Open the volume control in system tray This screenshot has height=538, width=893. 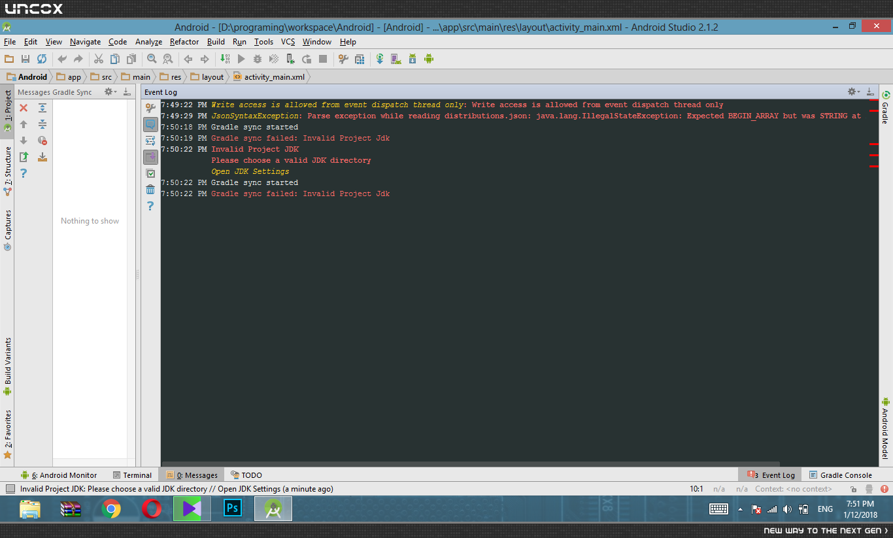(x=788, y=509)
